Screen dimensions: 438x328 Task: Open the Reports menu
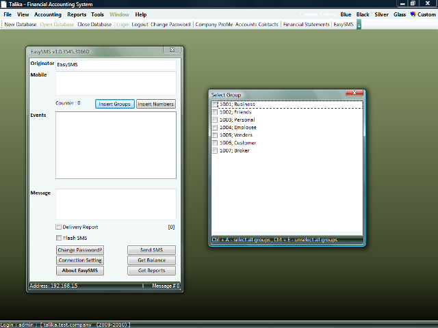(x=77, y=14)
